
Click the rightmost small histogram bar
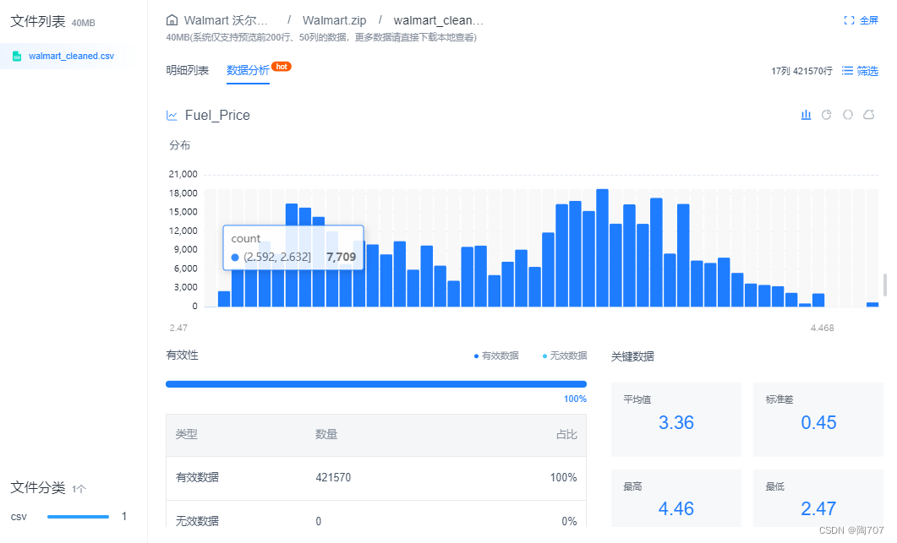(x=872, y=305)
